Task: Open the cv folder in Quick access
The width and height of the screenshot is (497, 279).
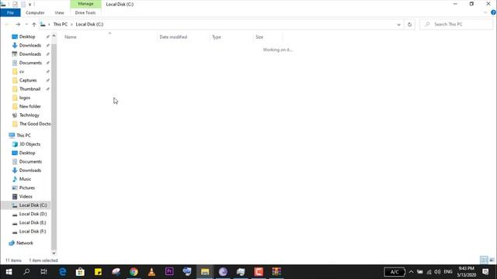Action: 22,71
